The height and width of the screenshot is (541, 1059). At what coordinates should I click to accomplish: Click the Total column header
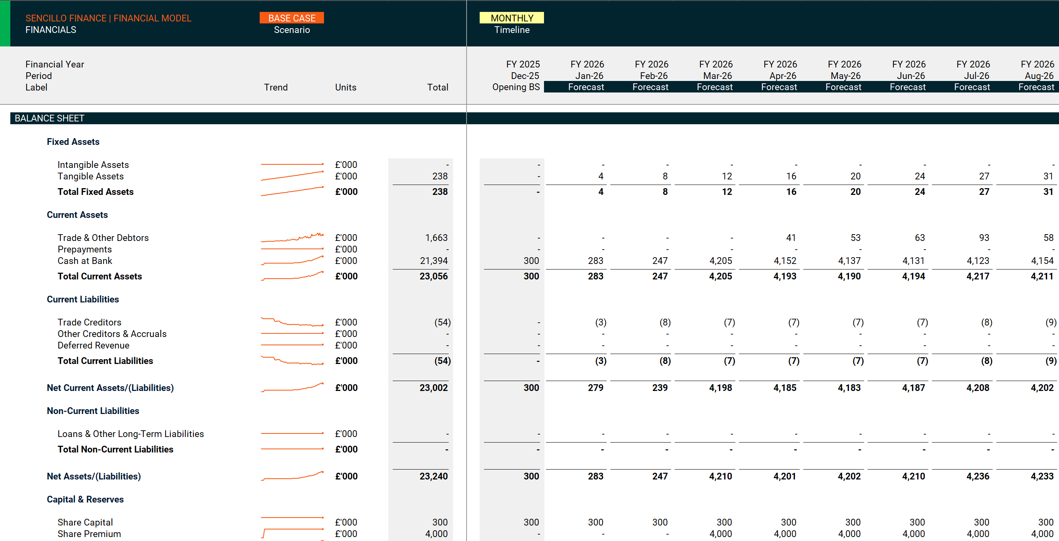(438, 87)
